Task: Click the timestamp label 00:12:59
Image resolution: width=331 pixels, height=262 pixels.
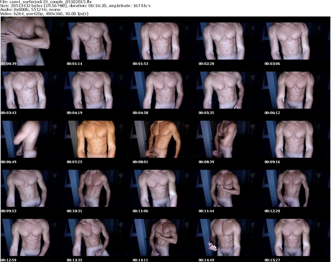Action: [9, 260]
